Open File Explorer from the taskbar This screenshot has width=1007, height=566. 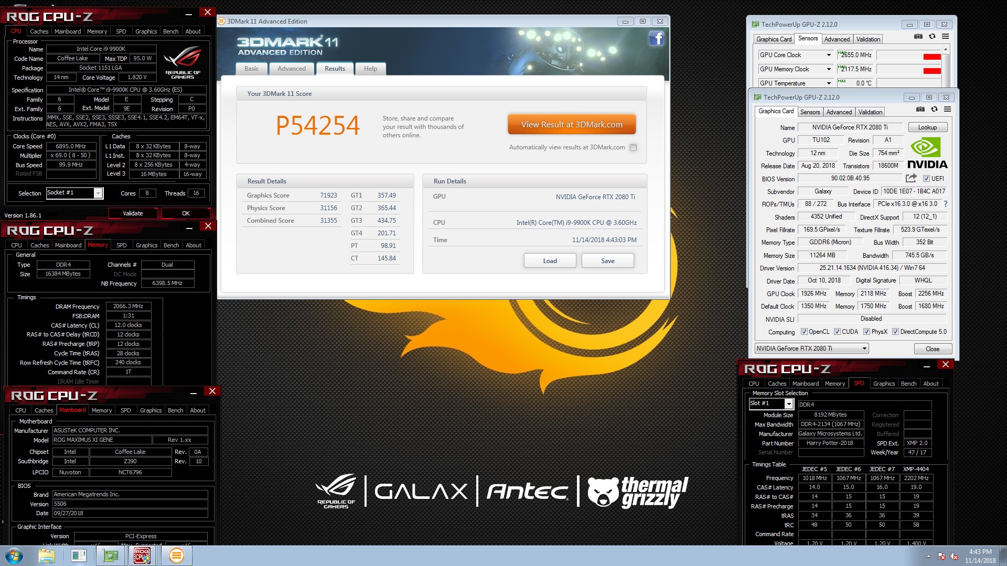[x=47, y=556]
